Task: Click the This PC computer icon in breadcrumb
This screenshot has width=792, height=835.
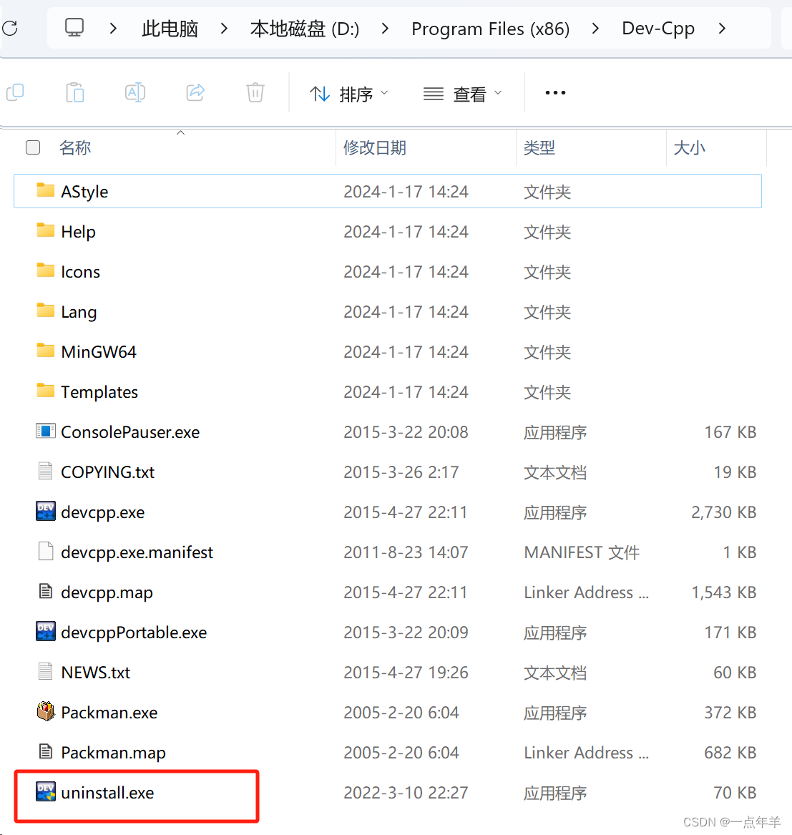Action: pyautogui.click(x=74, y=28)
